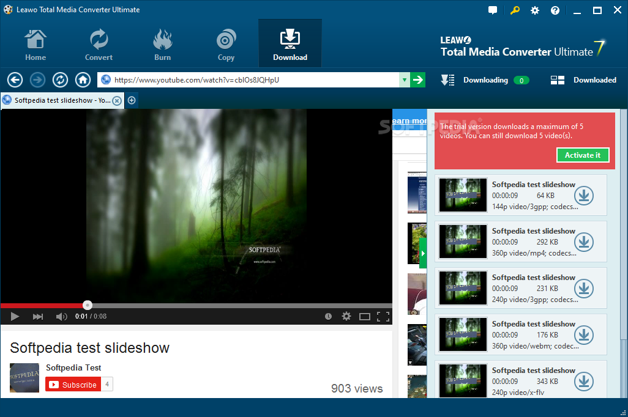
Task: Select the Download tab
Action: [290, 43]
